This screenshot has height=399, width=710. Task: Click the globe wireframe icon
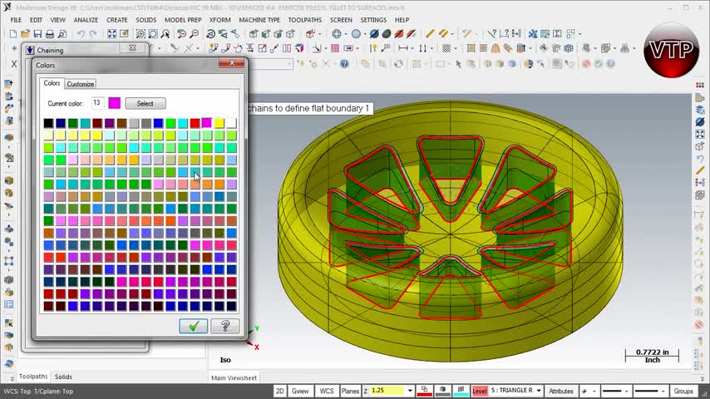coord(337,34)
